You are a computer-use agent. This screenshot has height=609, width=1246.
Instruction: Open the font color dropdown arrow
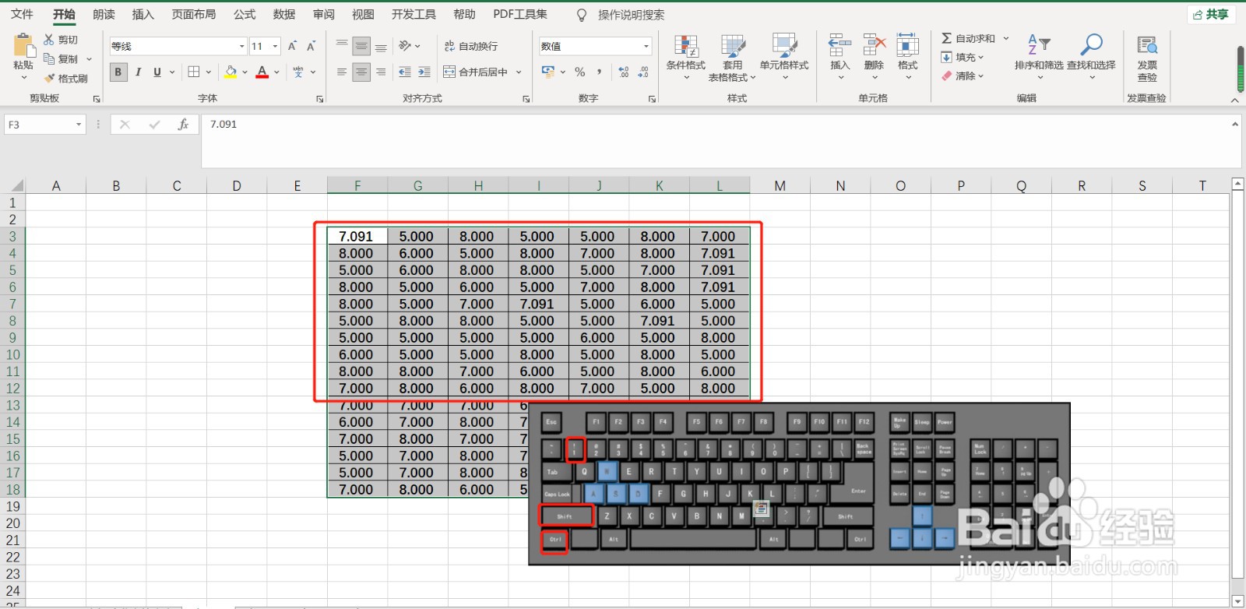coord(276,72)
